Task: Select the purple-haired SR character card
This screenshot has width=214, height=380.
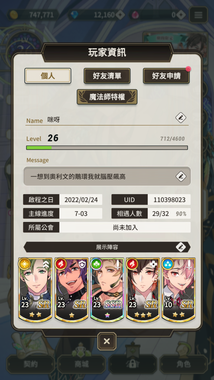Action: (71, 290)
